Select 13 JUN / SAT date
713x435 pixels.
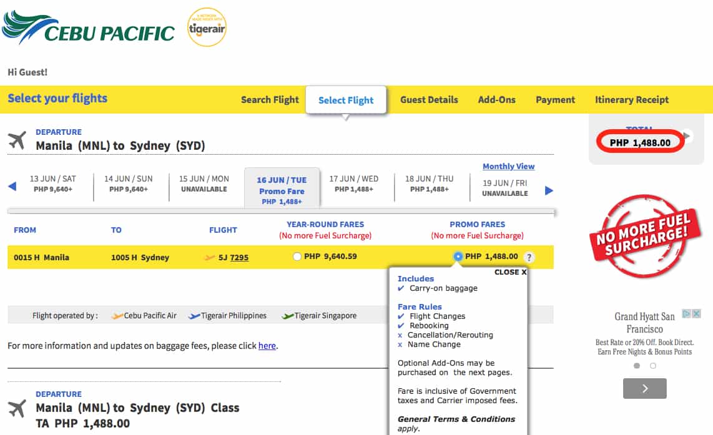coord(52,183)
